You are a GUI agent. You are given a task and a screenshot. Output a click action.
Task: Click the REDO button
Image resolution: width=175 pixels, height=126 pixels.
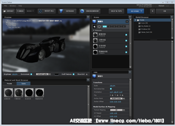tap(30, 11)
